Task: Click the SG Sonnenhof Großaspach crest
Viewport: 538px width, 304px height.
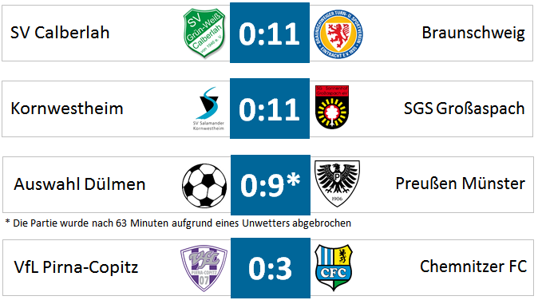Action: (332, 108)
